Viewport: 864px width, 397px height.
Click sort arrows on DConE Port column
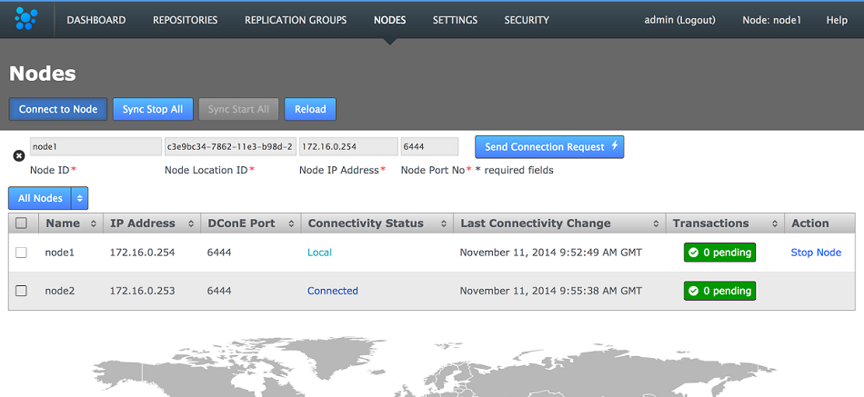(x=290, y=223)
